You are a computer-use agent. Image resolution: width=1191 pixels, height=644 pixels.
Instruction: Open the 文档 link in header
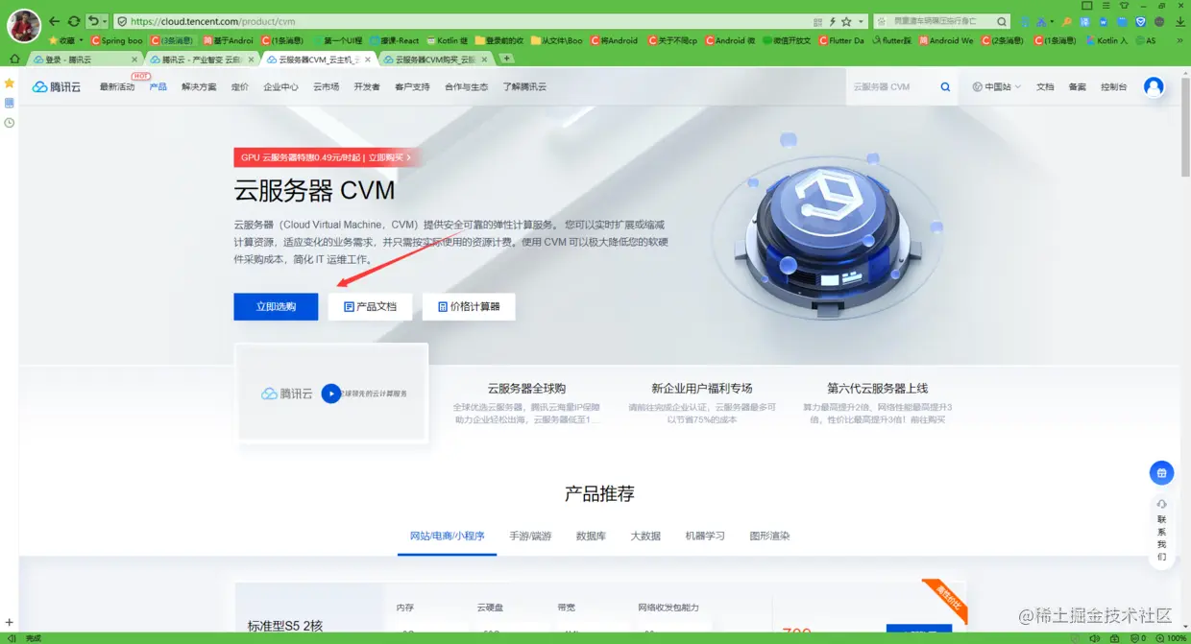coord(1045,86)
